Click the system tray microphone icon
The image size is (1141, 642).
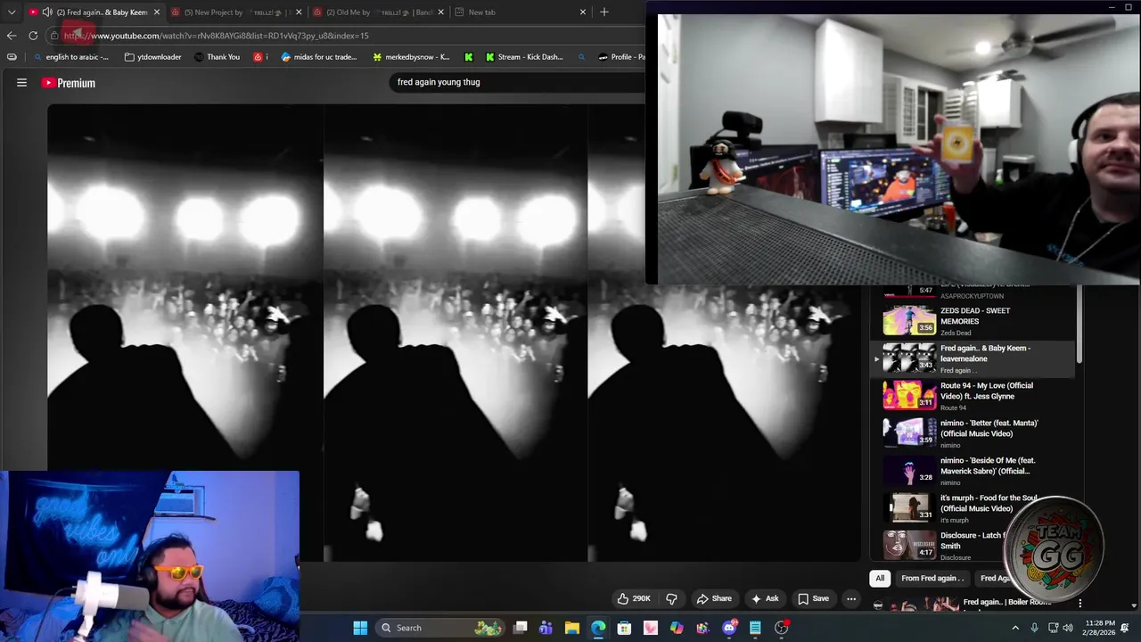pyautogui.click(x=1034, y=628)
